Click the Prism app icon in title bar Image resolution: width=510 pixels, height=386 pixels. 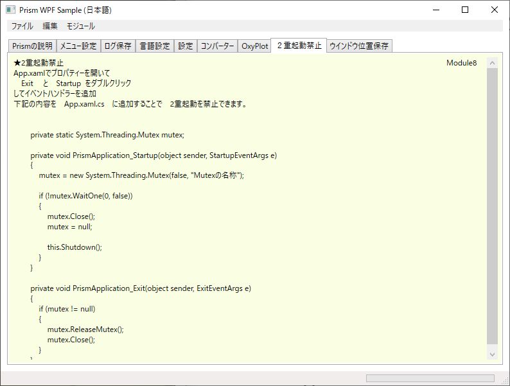[x=10, y=10]
